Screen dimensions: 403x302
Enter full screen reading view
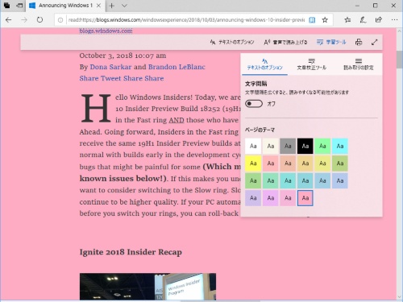[x=375, y=42]
